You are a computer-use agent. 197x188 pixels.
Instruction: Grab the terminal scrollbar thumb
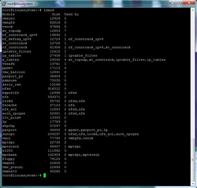pyautogui.click(x=192, y=159)
